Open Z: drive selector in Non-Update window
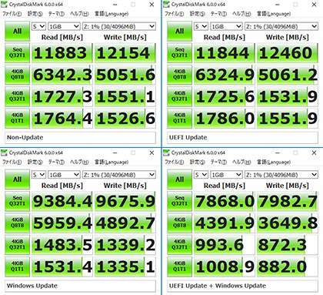Image resolution: width=323 pixels, height=295 pixels. pyautogui.click(x=119, y=26)
